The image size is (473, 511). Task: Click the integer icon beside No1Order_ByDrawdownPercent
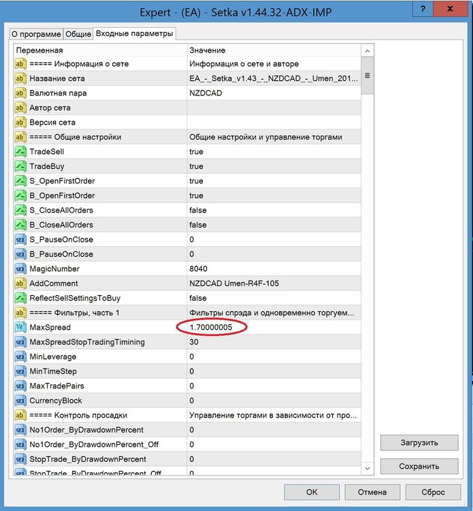point(20,430)
